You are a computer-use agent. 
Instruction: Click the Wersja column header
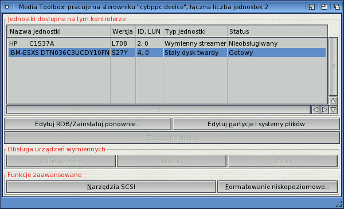tap(123, 31)
